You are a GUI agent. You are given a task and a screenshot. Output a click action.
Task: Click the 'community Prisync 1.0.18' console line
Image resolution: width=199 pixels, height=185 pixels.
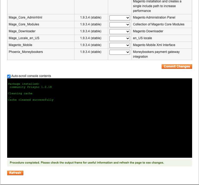point(30,87)
